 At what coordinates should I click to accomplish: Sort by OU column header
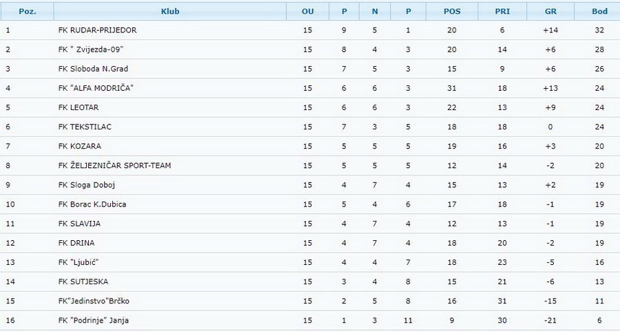point(308,12)
